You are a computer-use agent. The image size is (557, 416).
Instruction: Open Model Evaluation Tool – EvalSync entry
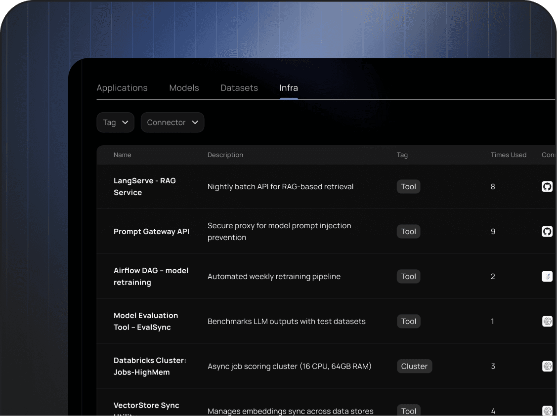click(x=146, y=322)
